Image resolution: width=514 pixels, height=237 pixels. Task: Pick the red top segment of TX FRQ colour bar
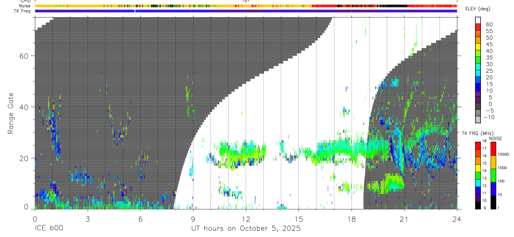tap(478, 145)
